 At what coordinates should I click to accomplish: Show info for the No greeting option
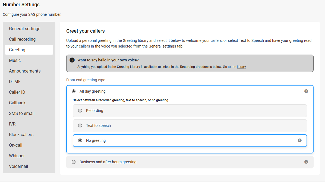pos(300,140)
